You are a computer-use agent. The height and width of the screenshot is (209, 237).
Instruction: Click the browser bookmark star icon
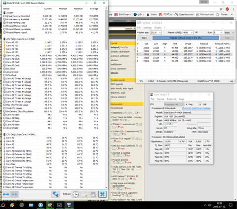[x=221, y=9]
